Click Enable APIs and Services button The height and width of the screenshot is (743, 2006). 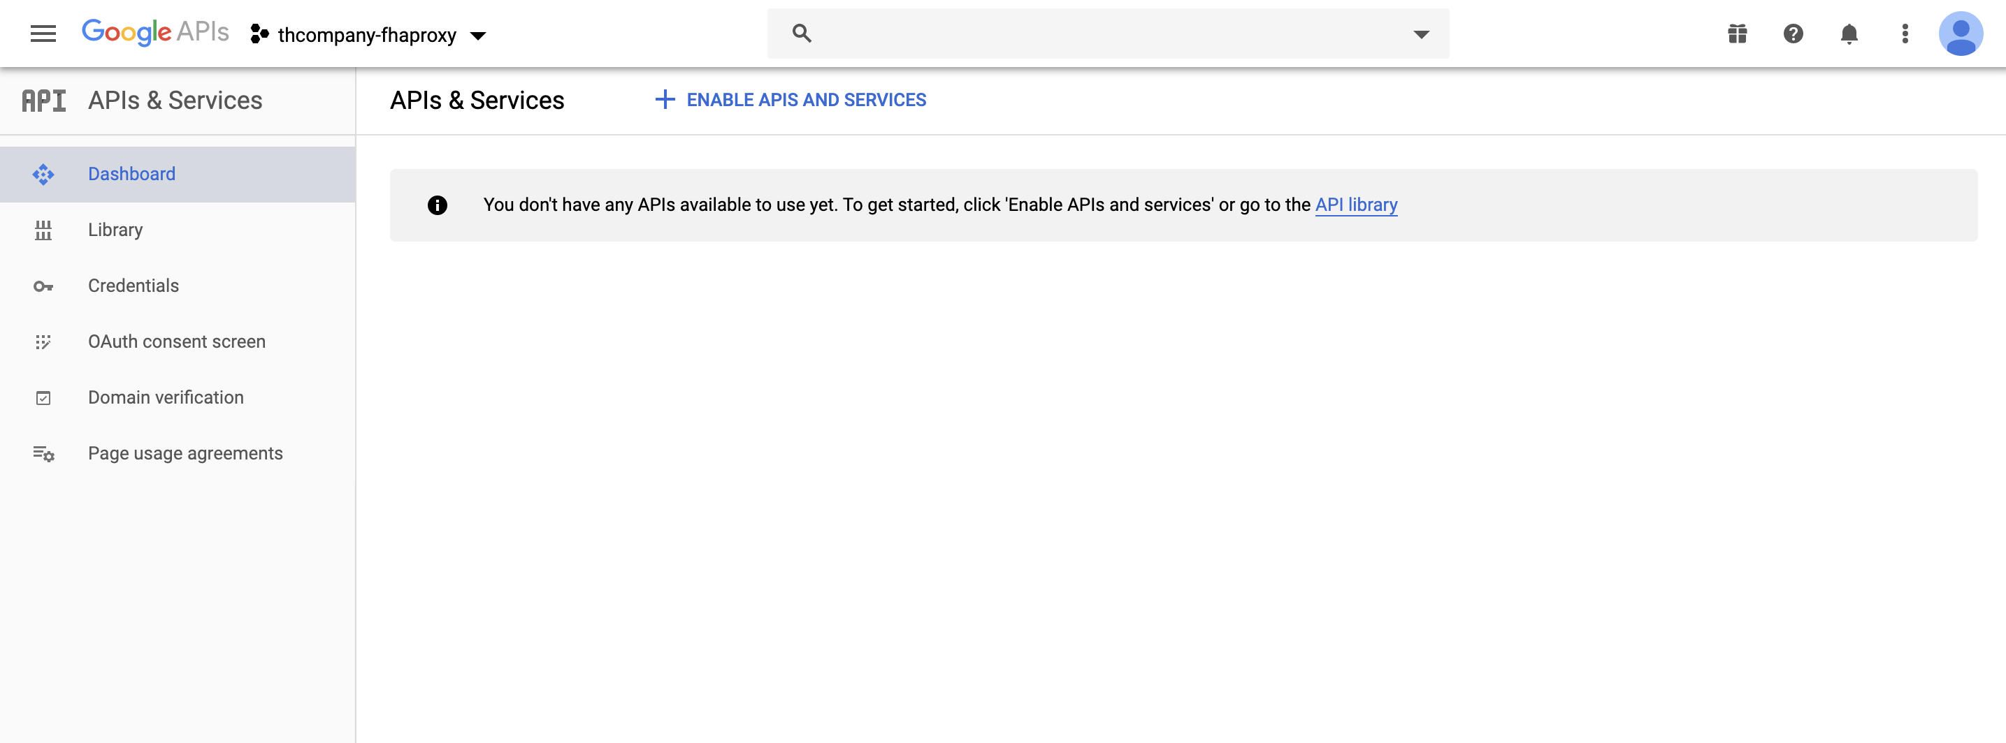[x=791, y=100]
